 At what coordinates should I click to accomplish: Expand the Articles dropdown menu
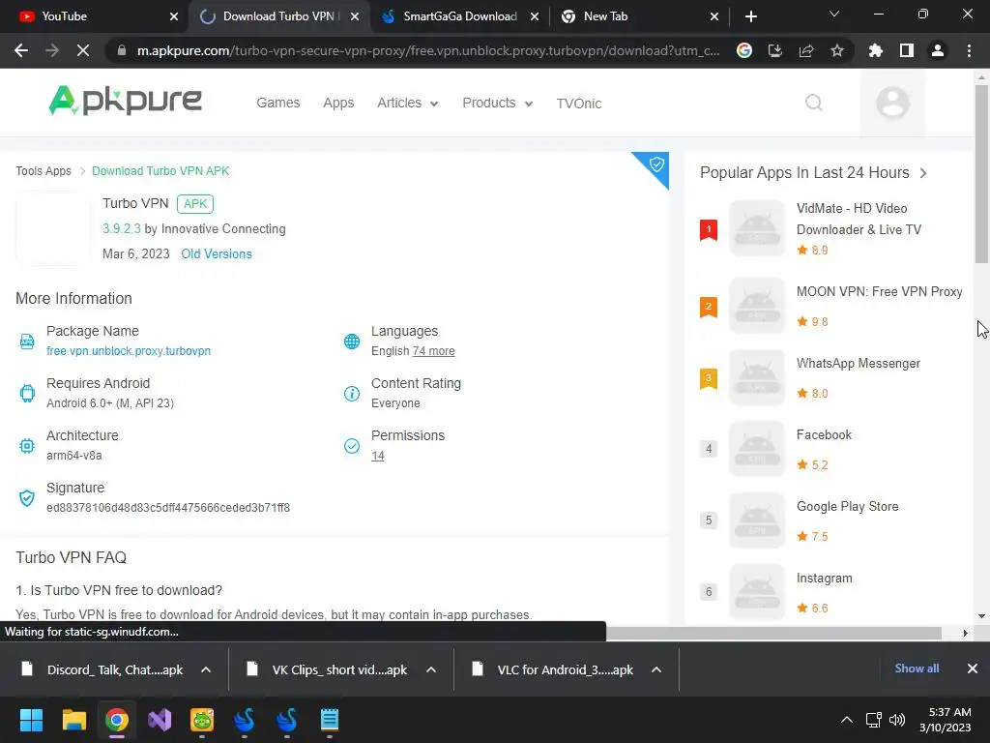pyautogui.click(x=407, y=103)
